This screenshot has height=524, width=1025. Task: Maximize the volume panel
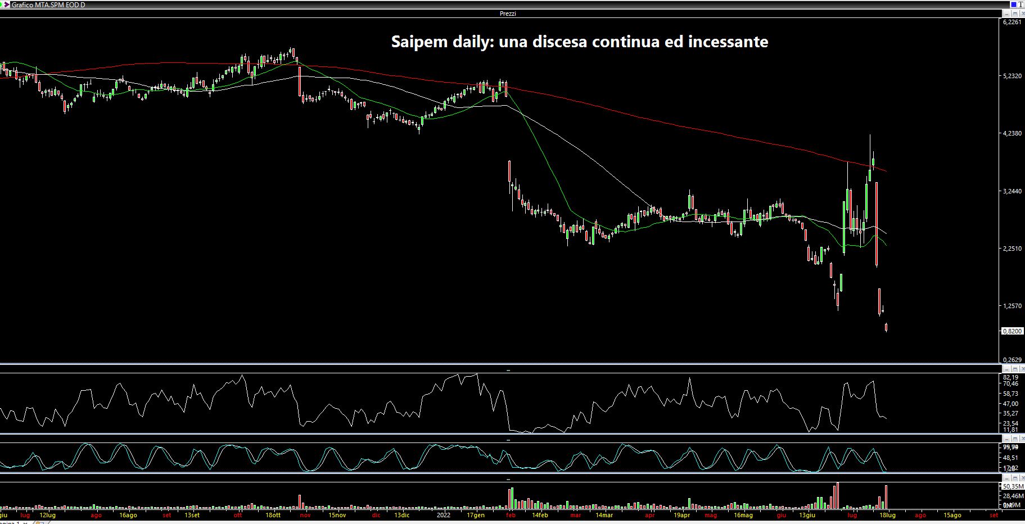tap(1015, 477)
